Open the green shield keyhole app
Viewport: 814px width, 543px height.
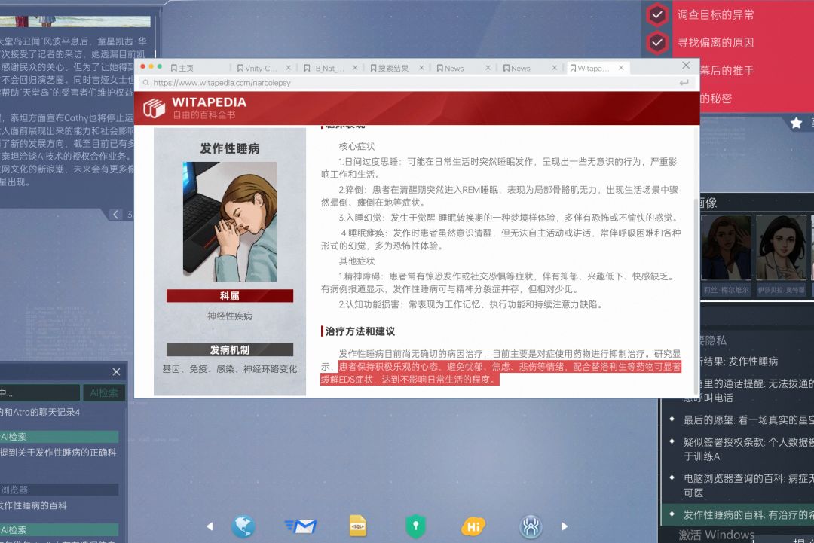click(x=415, y=526)
